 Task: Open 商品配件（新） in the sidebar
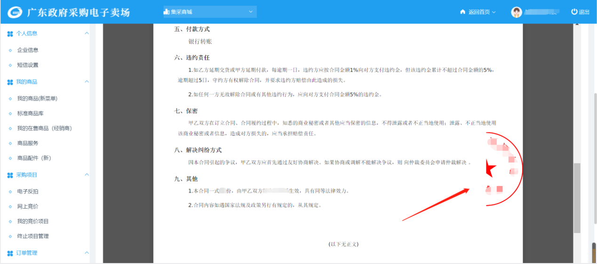click(34, 158)
